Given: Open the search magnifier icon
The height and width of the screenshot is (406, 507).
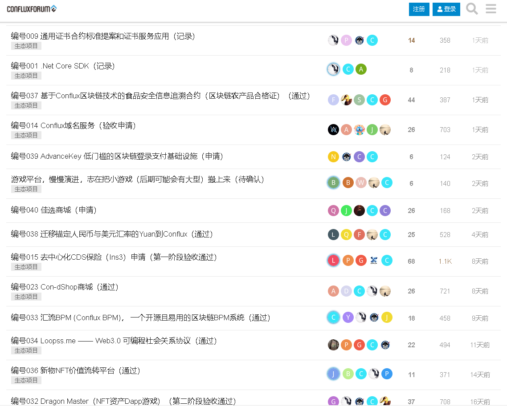Looking at the screenshot, I should click(x=472, y=9).
